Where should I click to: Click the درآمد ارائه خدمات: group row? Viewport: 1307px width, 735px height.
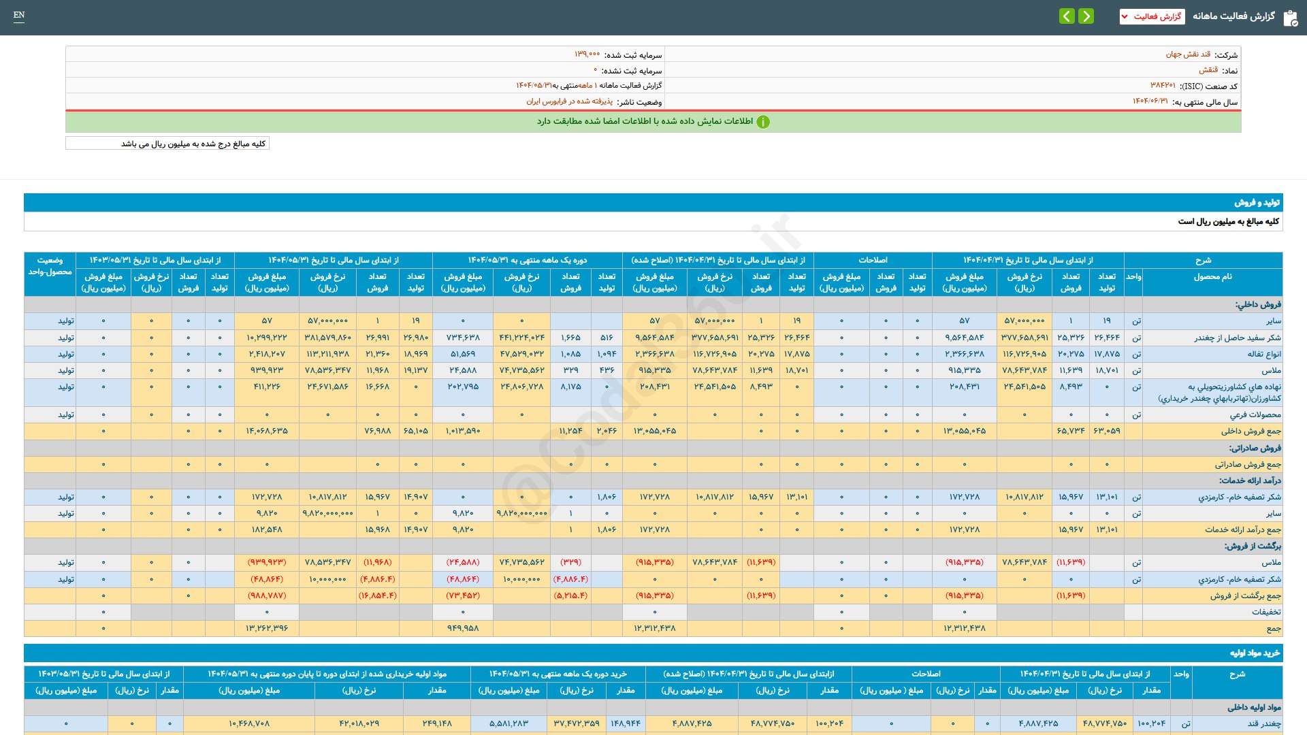(x=653, y=480)
